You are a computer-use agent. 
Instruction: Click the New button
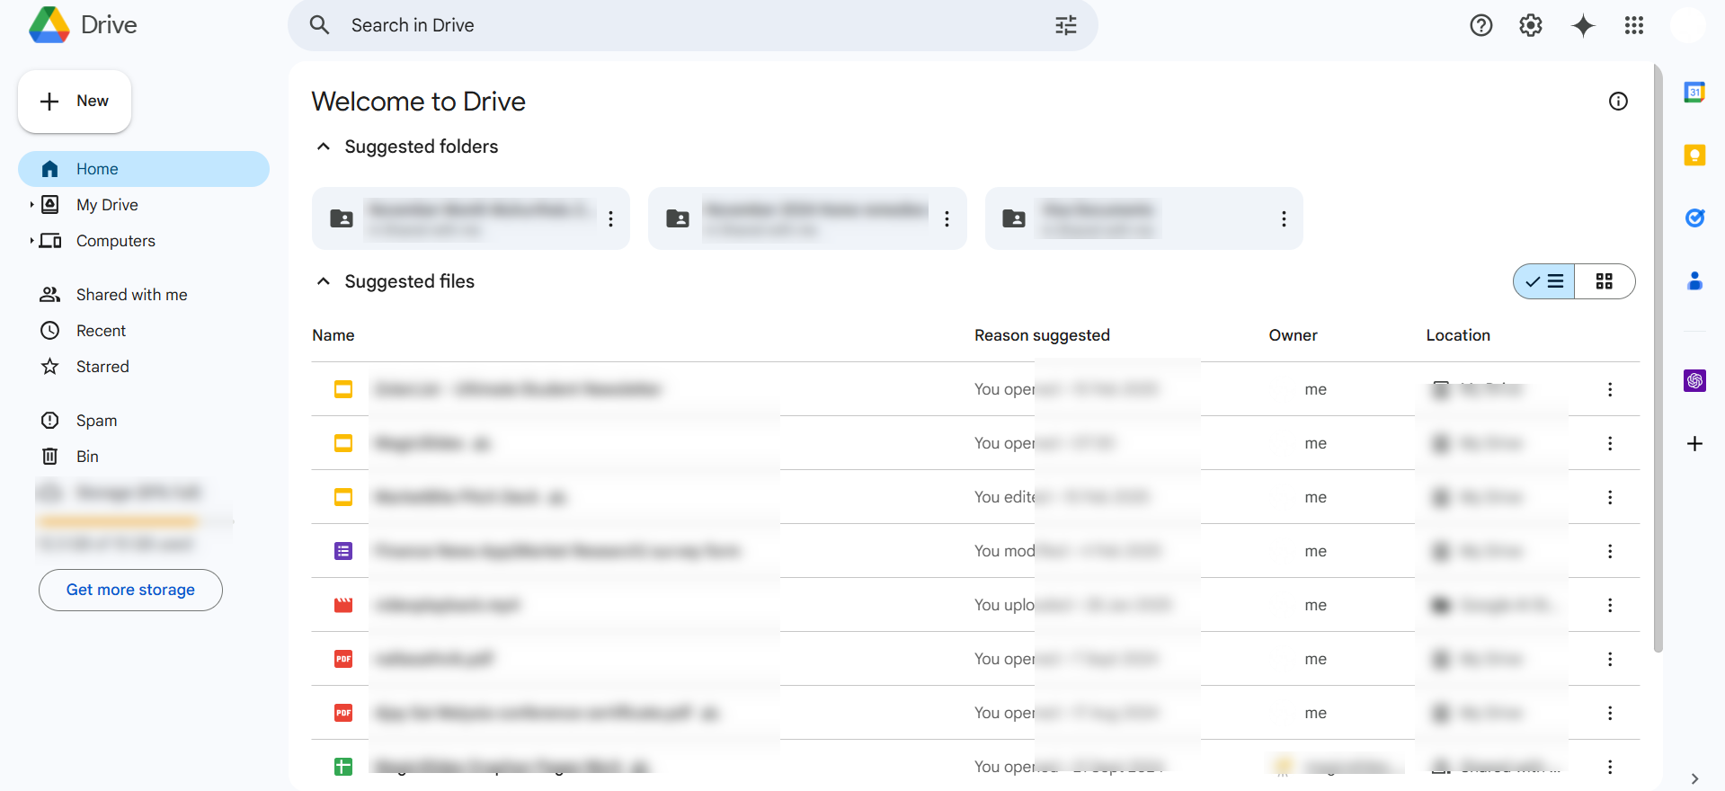pyautogui.click(x=75, y=102)
